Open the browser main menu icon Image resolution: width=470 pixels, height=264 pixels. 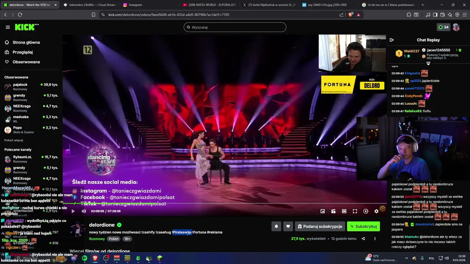465,15
